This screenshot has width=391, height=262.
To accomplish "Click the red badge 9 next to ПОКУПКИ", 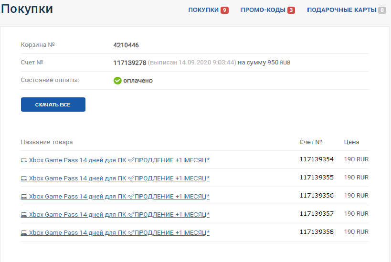I will click(x=224, y=10).
